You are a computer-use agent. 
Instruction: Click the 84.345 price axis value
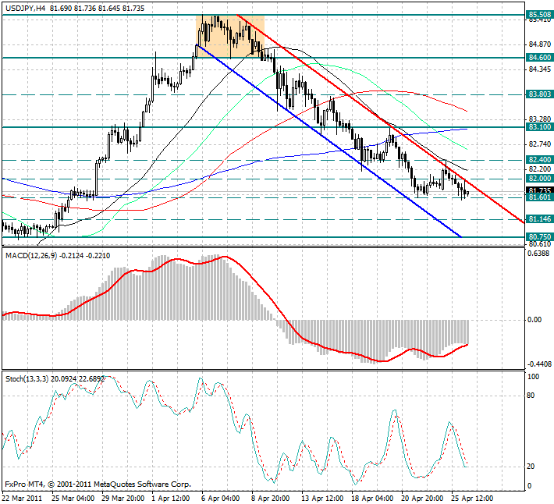(x=540, y=69)
